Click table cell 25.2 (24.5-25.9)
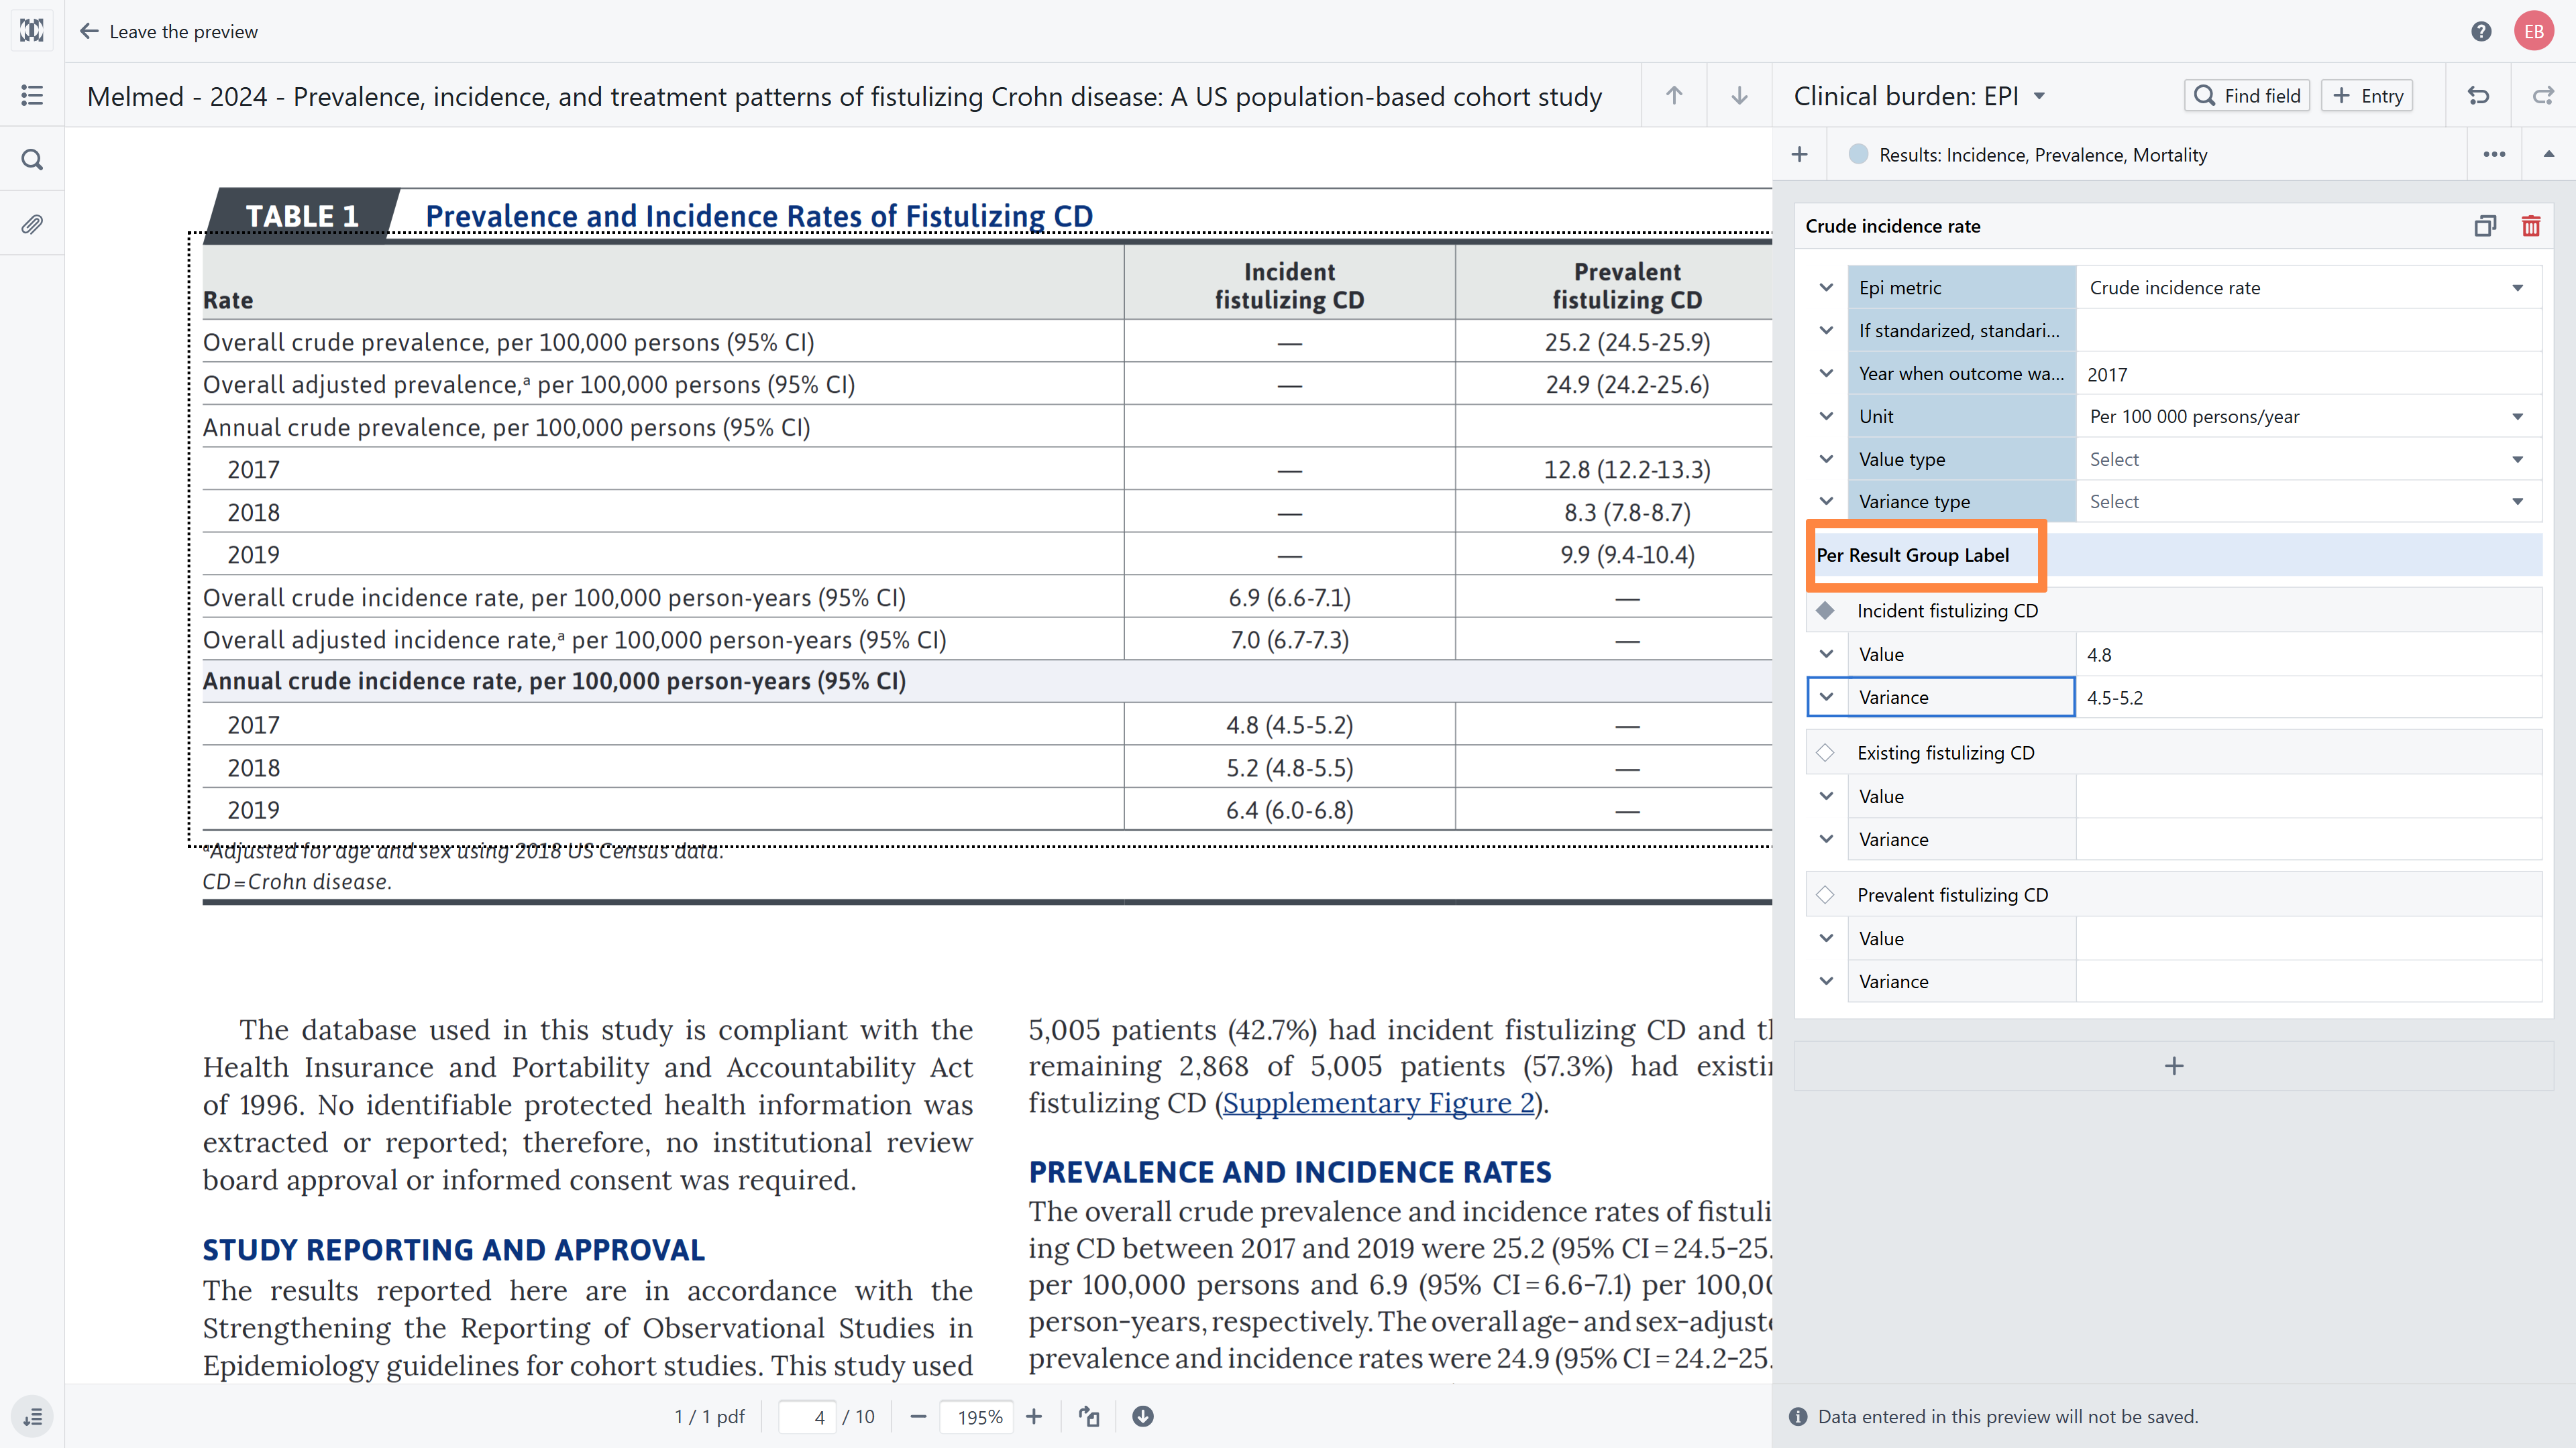The height and width of the screenshot is (1448, 2576). point(1627,342)
